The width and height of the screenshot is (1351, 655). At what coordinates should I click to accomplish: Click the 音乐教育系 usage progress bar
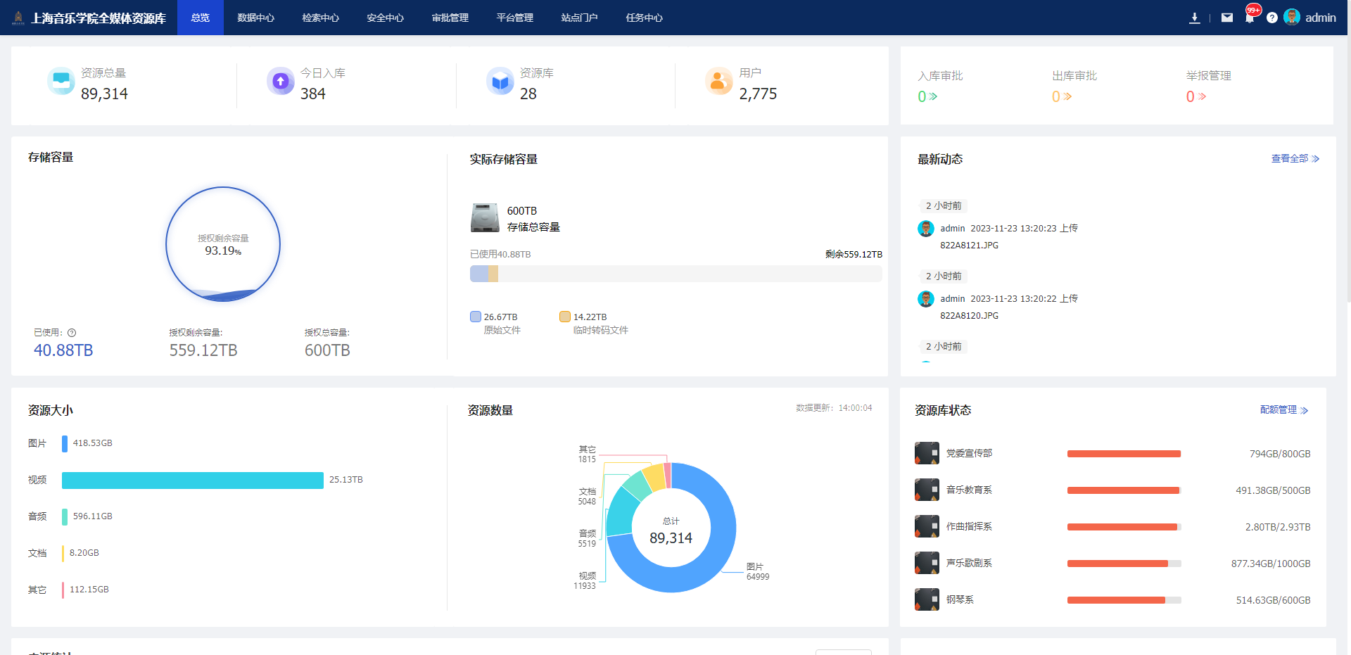pos(1124,490)
